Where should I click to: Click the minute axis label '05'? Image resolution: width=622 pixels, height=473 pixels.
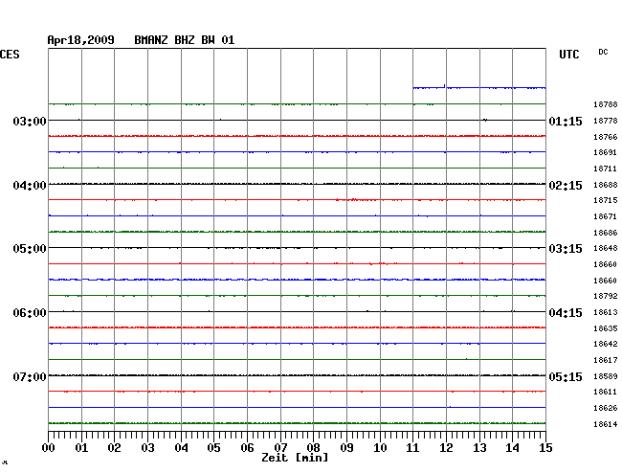point(213,448)
